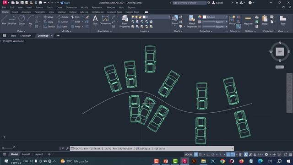Open the Format menu
Image resolution: width=293 pixels, height=165 pixels.
(x=39, y=7)
